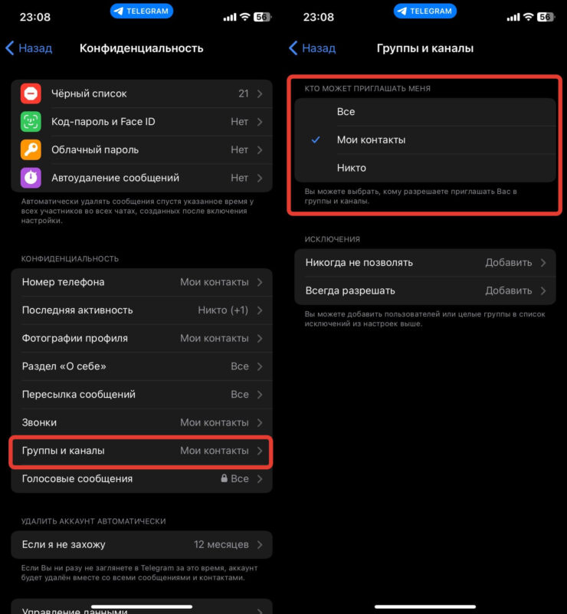Tap Добавить next to Всегда разрешать
Screen dimensions: 567x614
(x=508, y=291)
